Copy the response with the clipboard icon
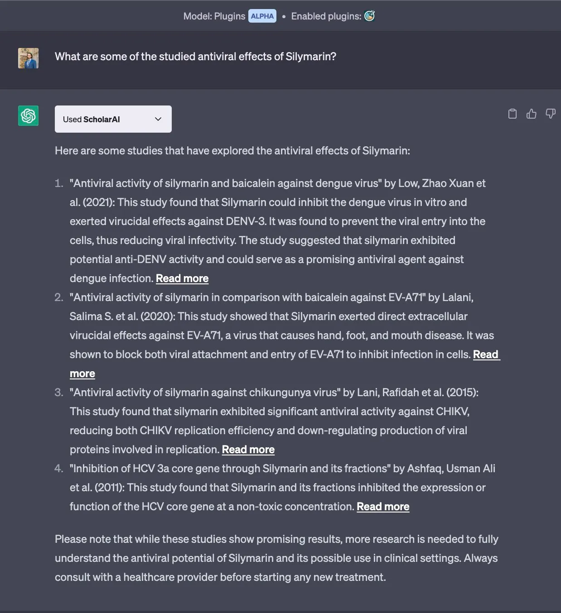Screen dimensions: 561x613 pos(513,114)
